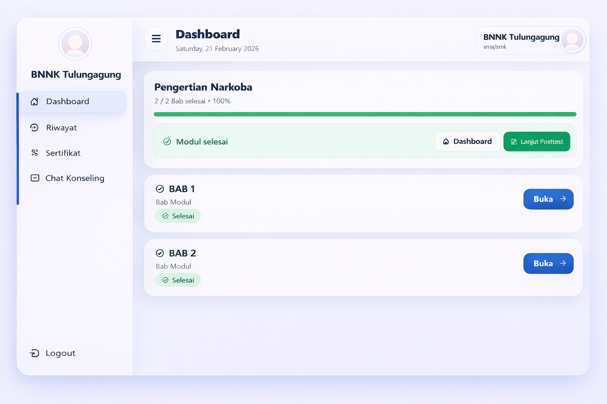Screen dimensions: 607x404
Task: Click the BAB 1 checkmark circle icon
Action: tap(160, 189)
